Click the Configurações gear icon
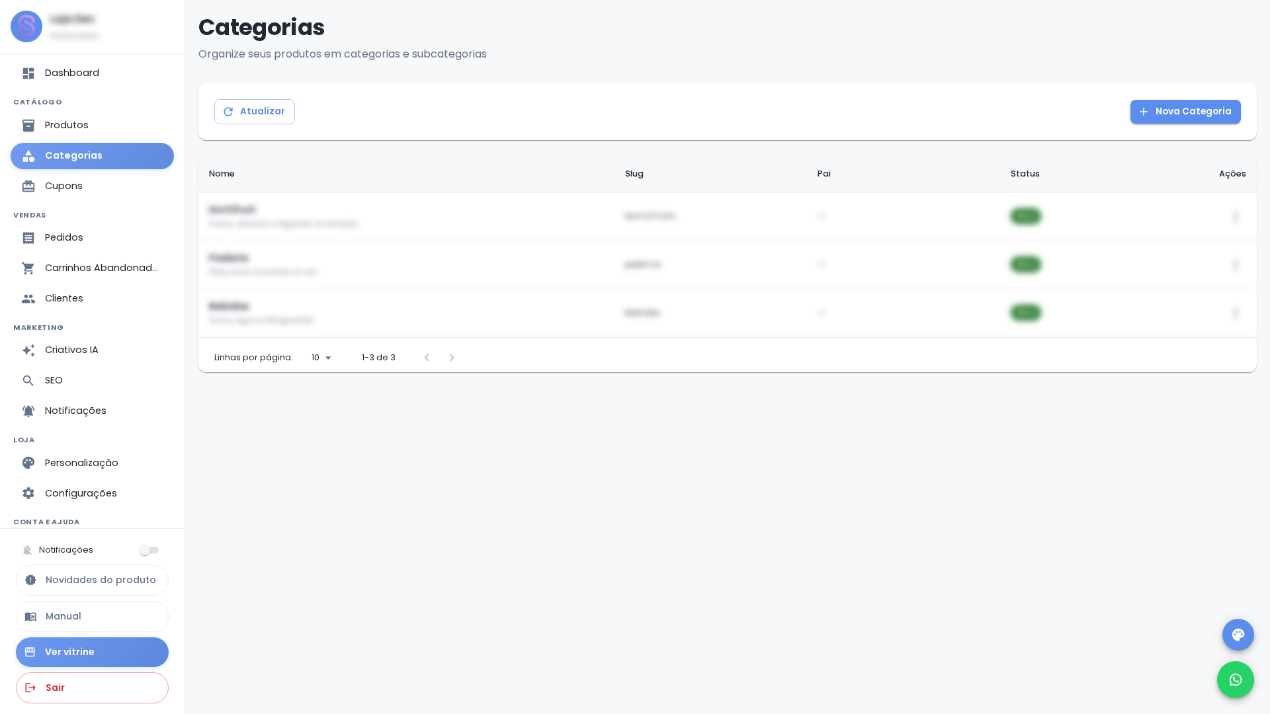Image resolution: width=1270 pixels, height=714 pixels. point(28,493)
